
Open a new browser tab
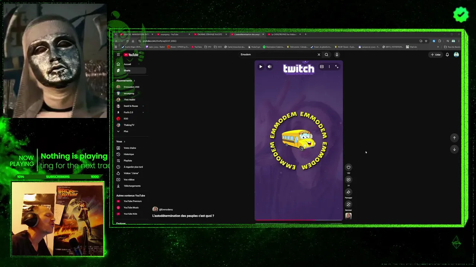tap(306, 34)
